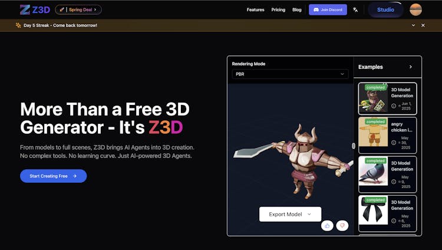Screen dimensions: 442x250
Task: Collapse the Examples panel chevron
Action: tap(411, 67)
